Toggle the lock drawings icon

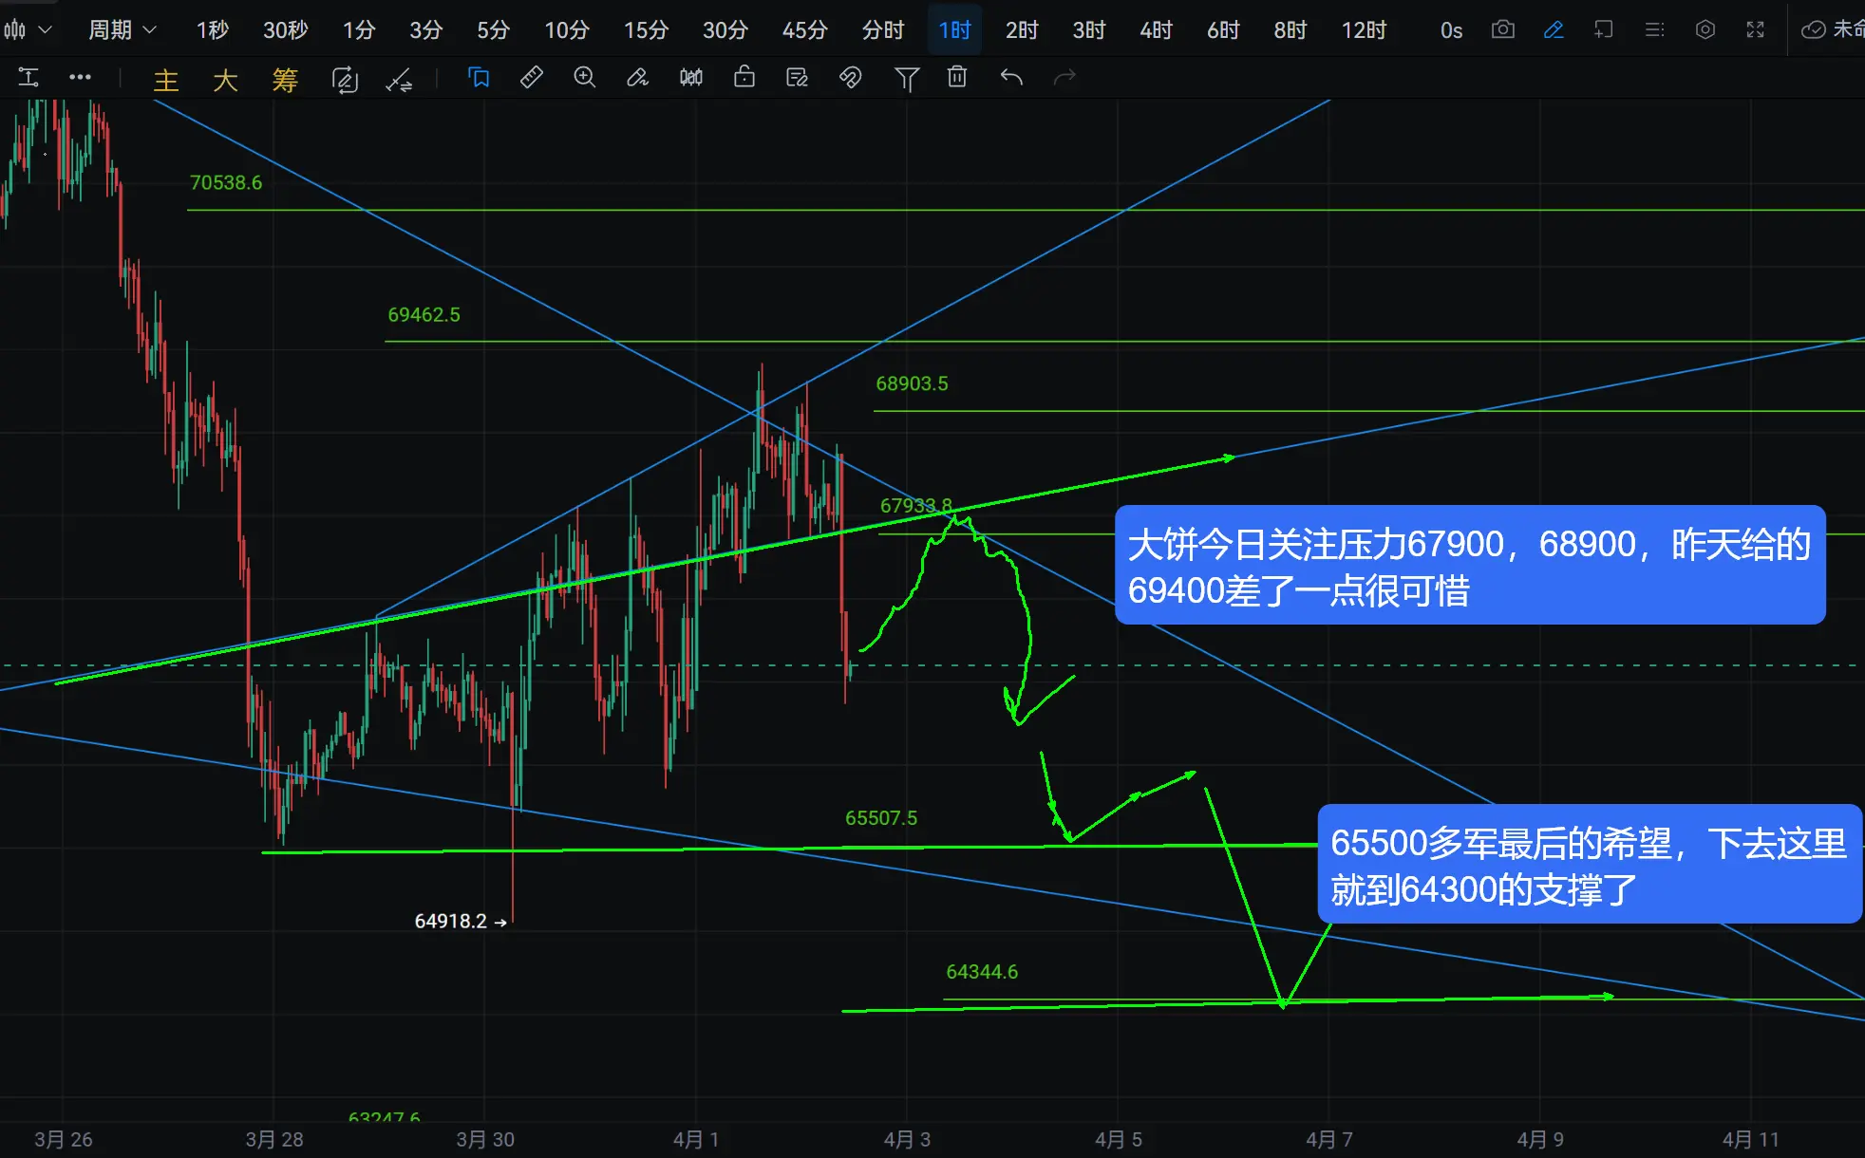coord(744,78)
